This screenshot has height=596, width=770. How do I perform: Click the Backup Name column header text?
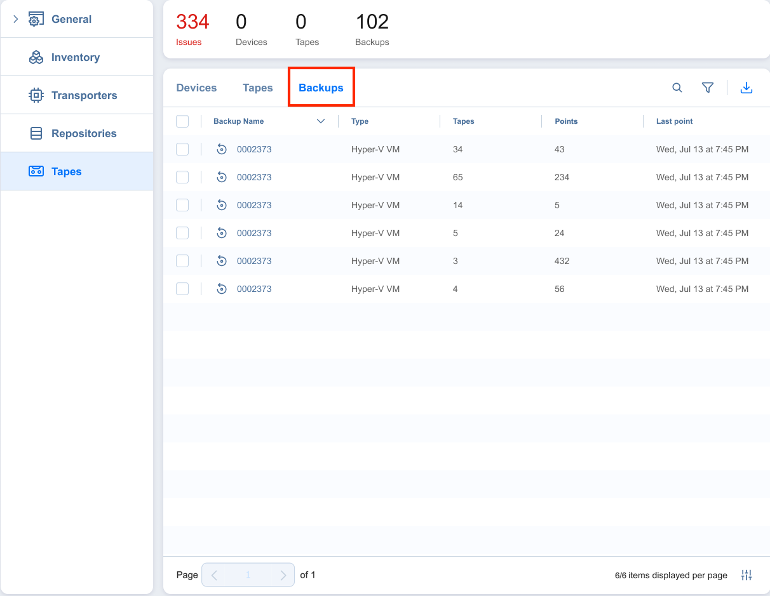pos(239,121)
